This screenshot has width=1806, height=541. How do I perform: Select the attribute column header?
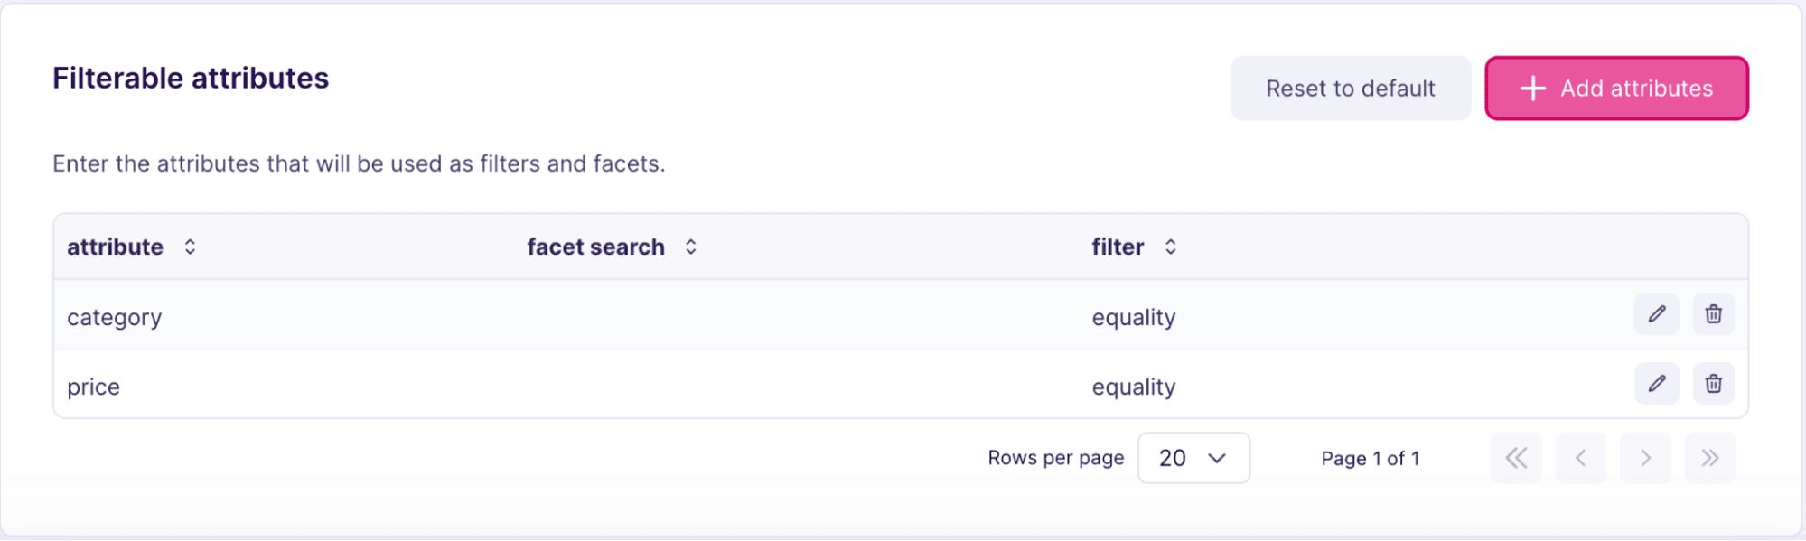pyautogui.click(x=115, y=246)
